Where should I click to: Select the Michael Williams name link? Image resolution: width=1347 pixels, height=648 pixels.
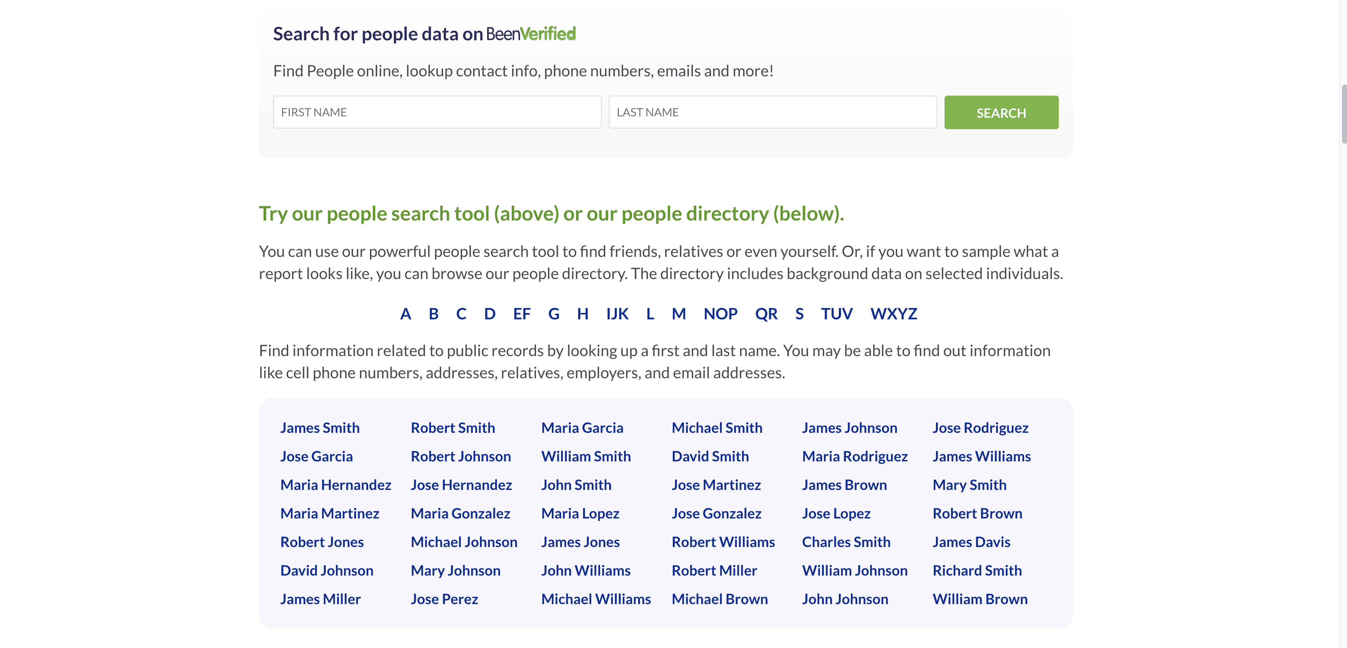point(596,599)
